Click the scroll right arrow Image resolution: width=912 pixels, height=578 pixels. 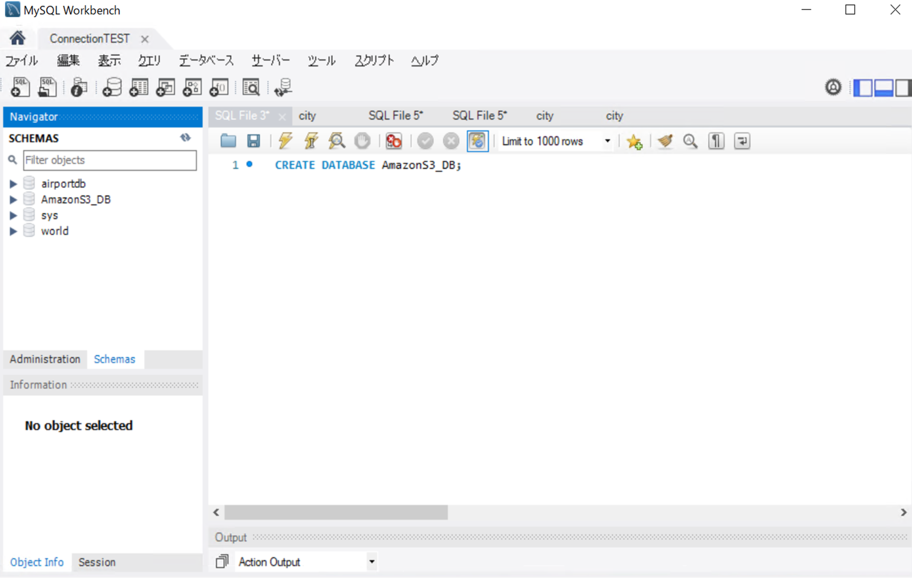pos(904,512)
